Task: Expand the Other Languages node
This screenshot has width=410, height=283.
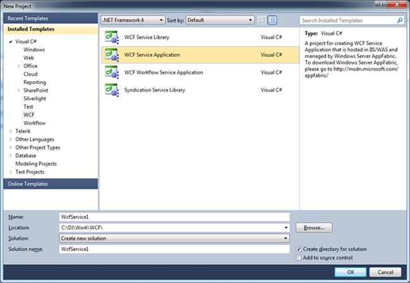Action: click(x=11, y=139)
